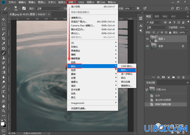Filter layers by type layers (T icon)
Viewport: 190px width, 135px height.
174,22
